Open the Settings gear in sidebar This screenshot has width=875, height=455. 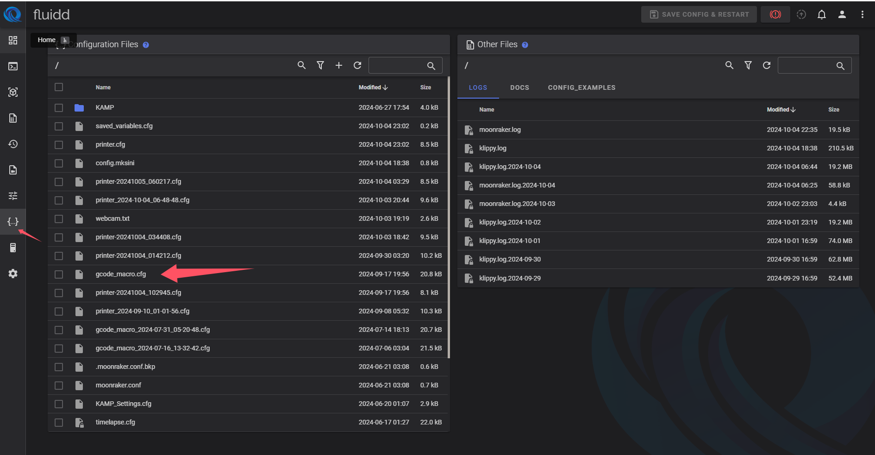(x=13, y=274)
